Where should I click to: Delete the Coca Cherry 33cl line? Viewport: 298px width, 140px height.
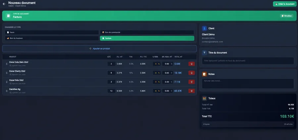pos(192,73)
